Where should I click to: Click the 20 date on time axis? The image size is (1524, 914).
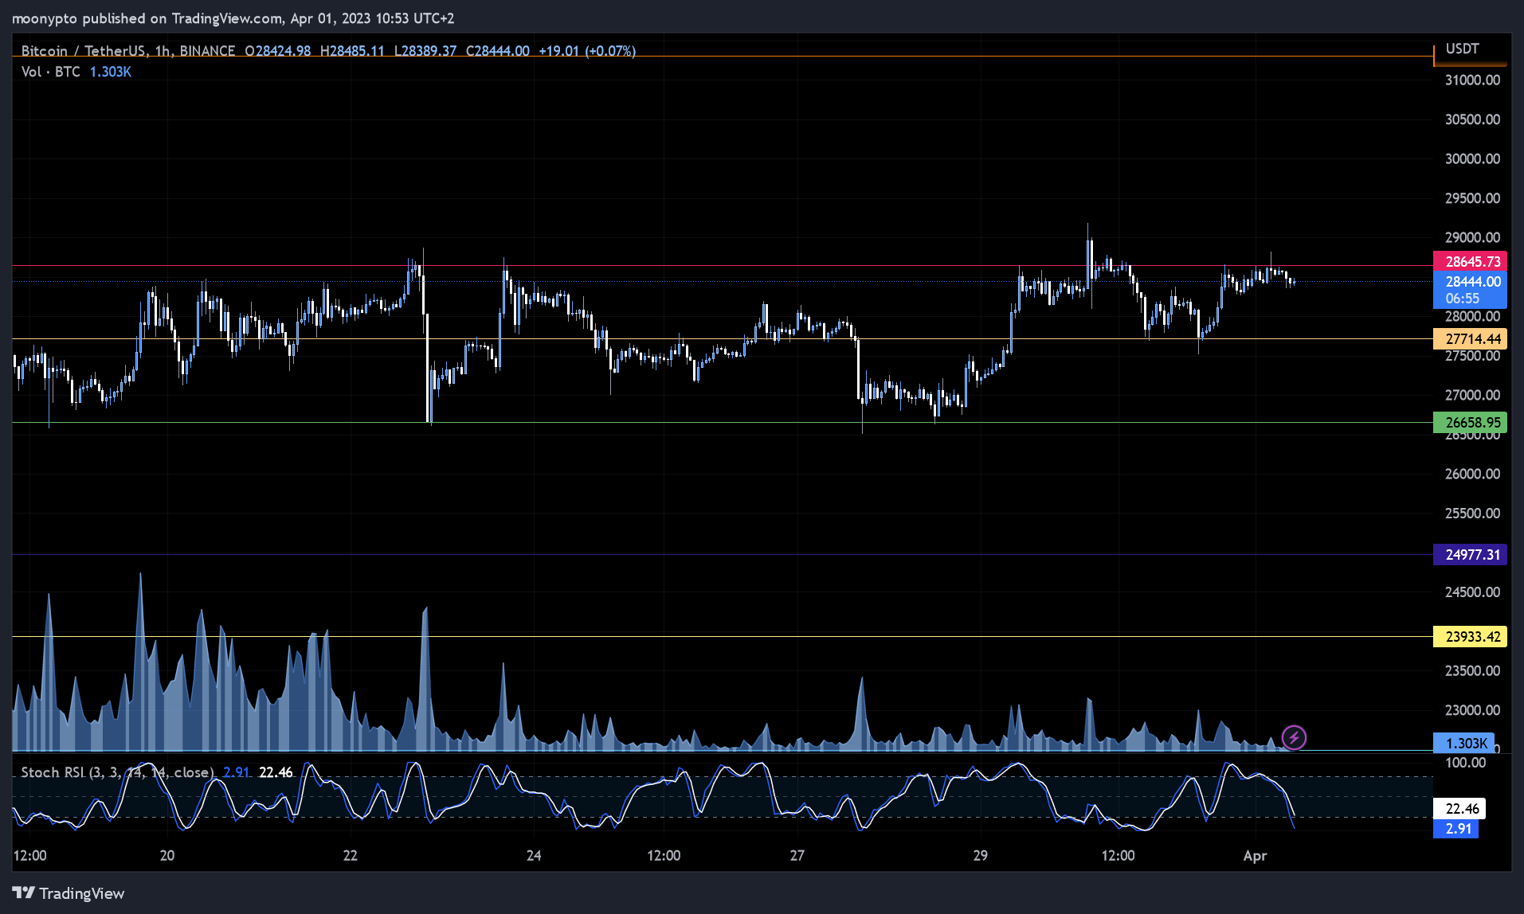[167, 855]
